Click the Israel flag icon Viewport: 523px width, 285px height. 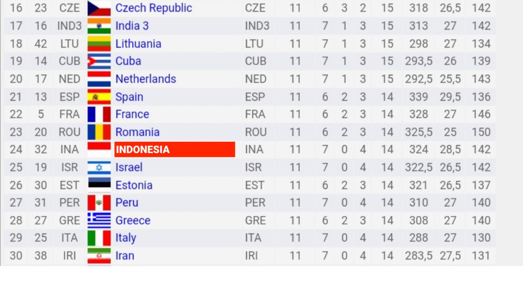[x=99, y=167]
